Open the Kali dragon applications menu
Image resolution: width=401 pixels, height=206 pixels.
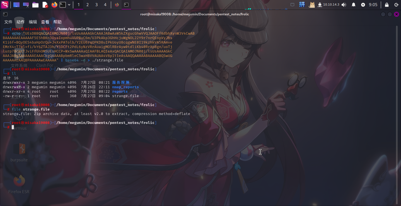coord(5,4)
